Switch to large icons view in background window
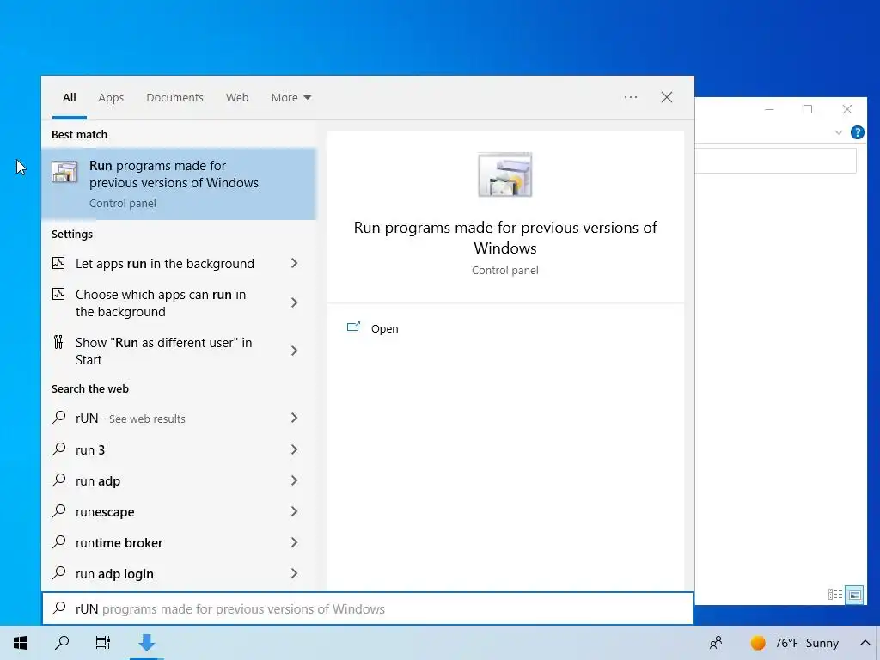This screenshot has height=660, width=880. coord(854,595)
